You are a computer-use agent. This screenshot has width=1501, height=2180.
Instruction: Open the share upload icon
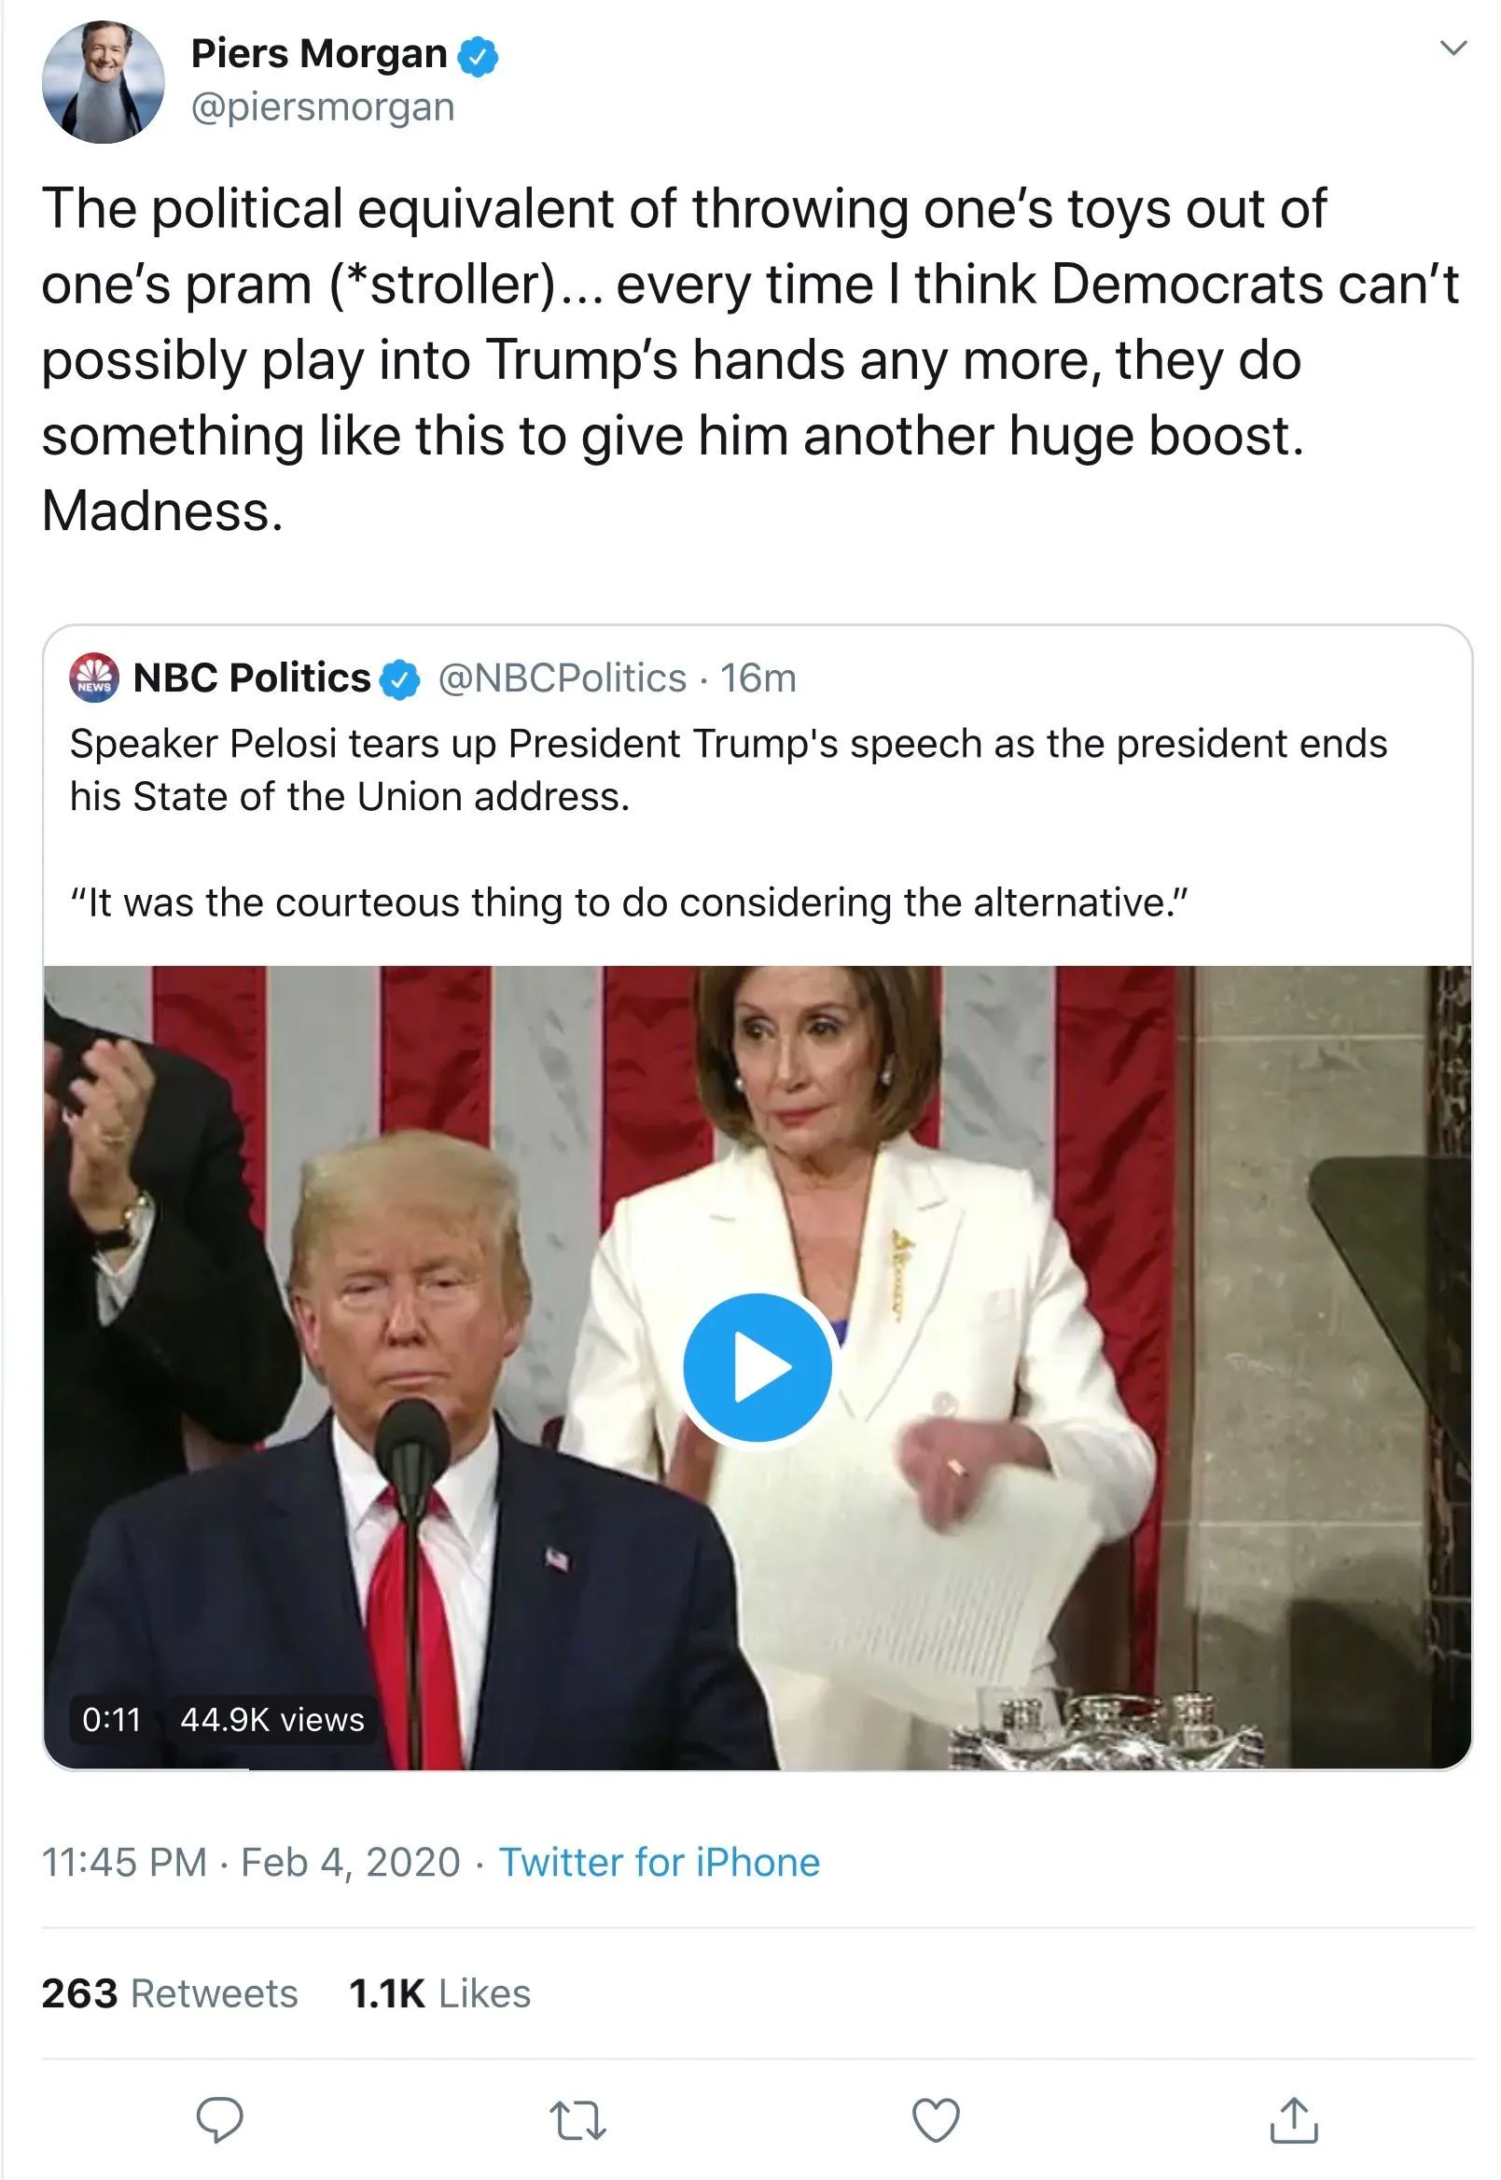[1294, 2118]
